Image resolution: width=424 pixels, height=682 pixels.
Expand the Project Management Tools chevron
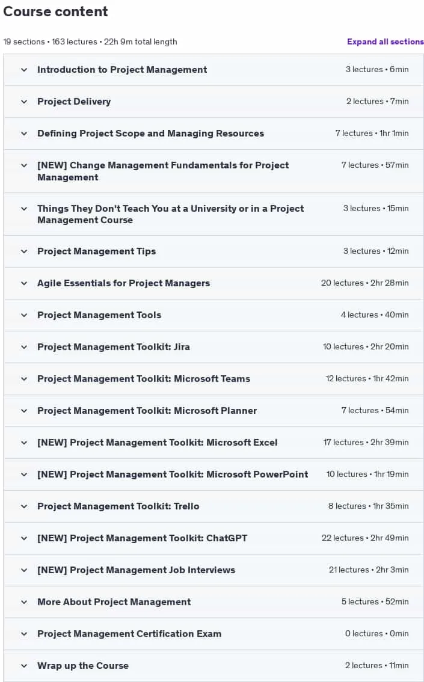24,315
